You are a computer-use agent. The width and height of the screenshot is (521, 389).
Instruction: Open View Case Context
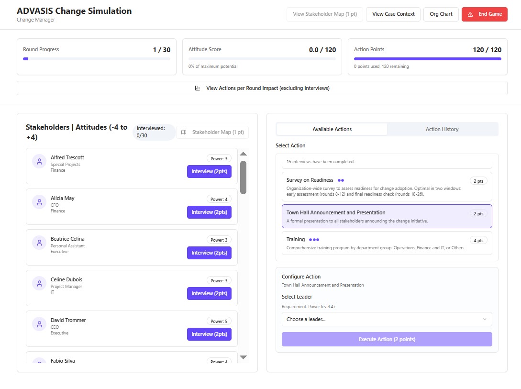tap(393, 14)
